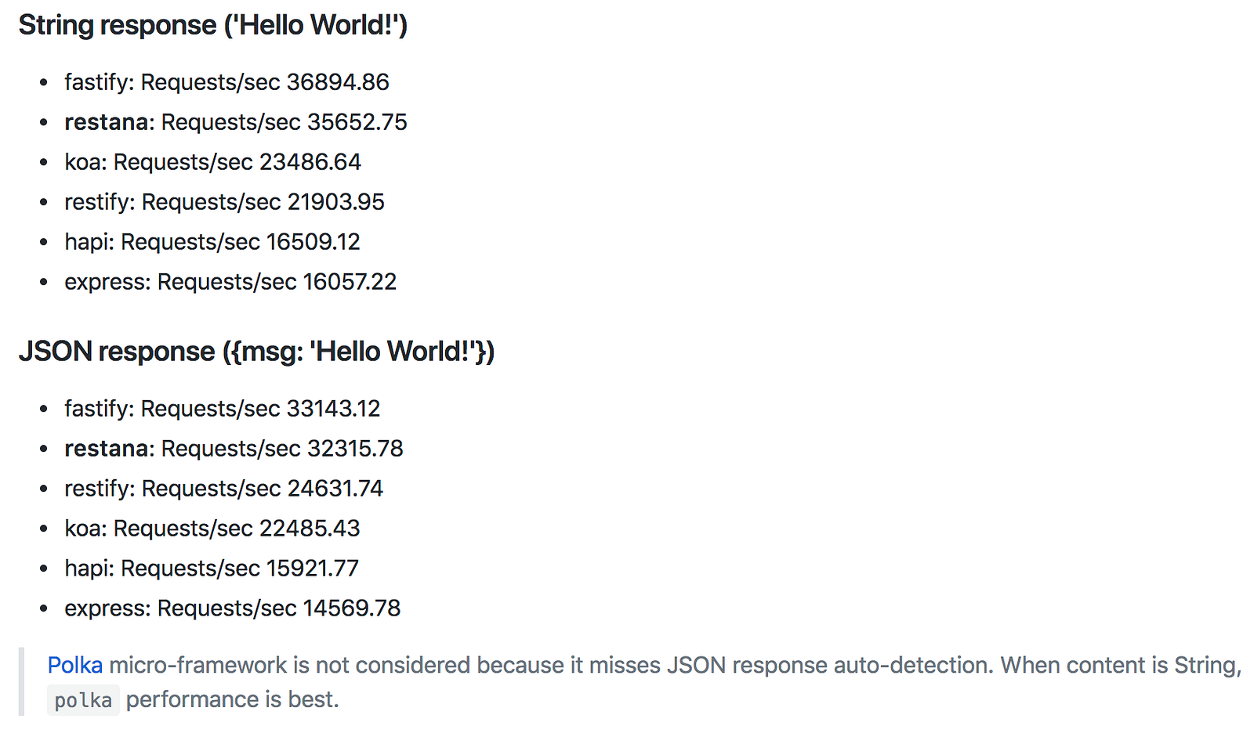Image resolution: width=1254 pixels, height=733 pixels.
Task: Click the "JSON response" section heading
Action: 256,352
